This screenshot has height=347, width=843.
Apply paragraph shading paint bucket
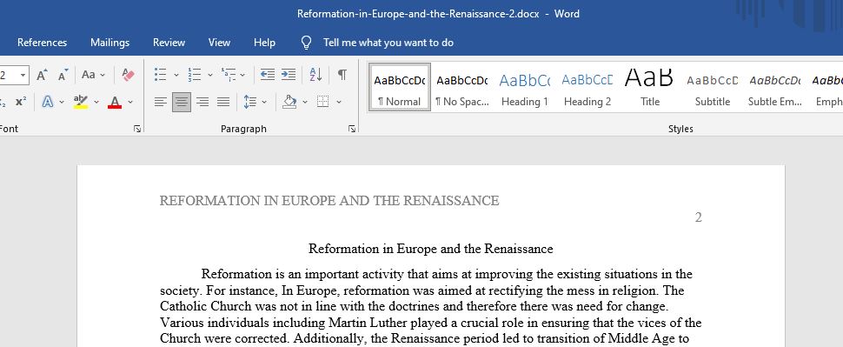tap(289, 102)
